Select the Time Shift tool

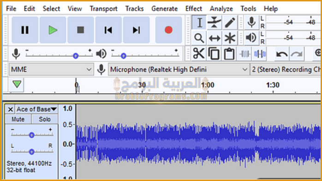(214, 38)
